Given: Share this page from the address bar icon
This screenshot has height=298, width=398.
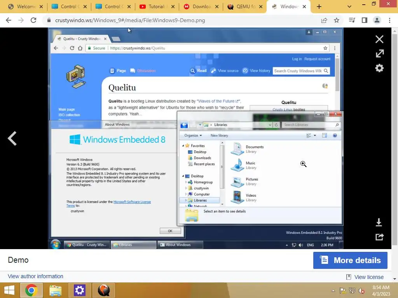Looking at the screenshot, I should [324, 20].
